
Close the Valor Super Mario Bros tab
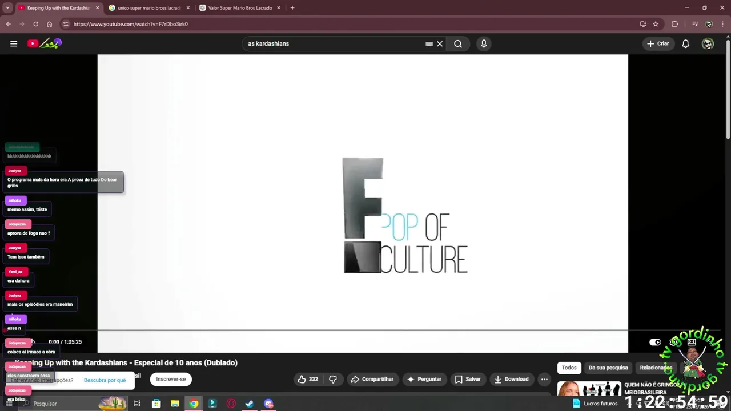point(279,8)
